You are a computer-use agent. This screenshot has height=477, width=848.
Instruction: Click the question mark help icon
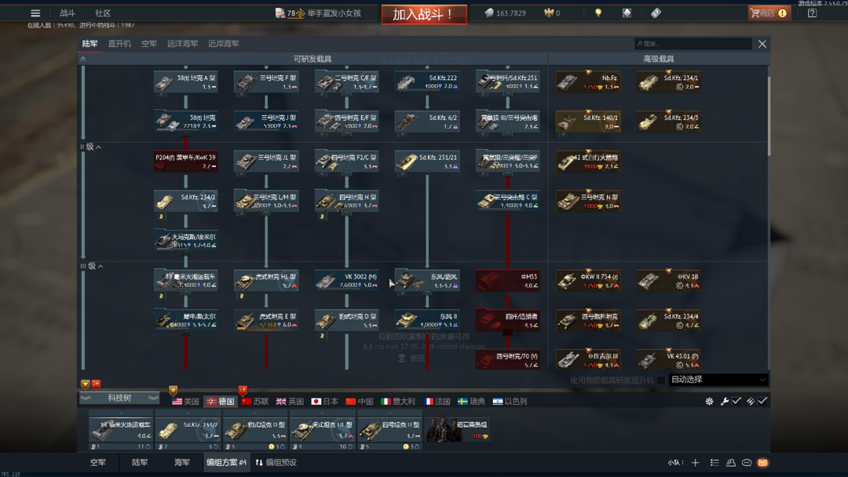[x=812, y=13]
